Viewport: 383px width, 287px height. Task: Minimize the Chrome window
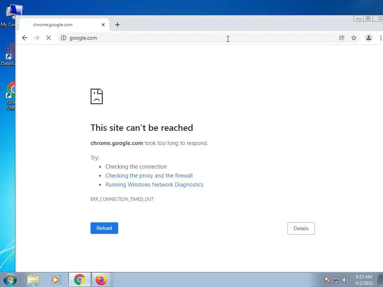[359, 19]
